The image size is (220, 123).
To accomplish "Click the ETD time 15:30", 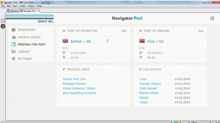I will [74, 58].
